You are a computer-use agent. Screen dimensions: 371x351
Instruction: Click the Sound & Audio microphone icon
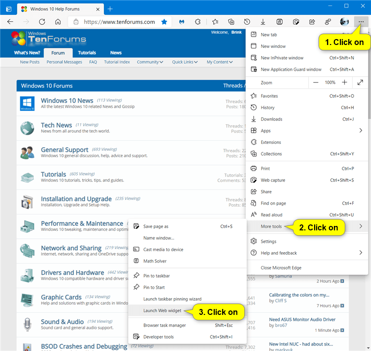click(27, 324)
